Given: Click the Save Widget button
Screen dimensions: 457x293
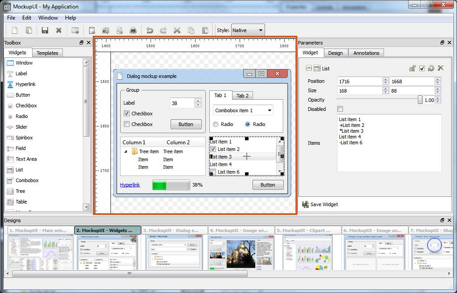Looking at the screenshot, I should [320, 204].
